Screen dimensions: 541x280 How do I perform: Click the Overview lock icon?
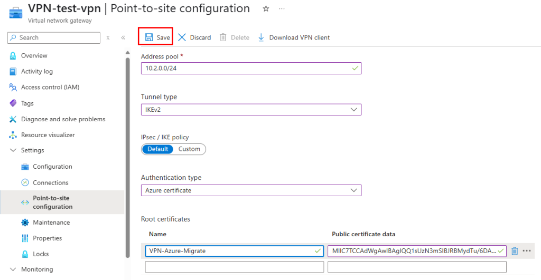(x=13, y=55)
